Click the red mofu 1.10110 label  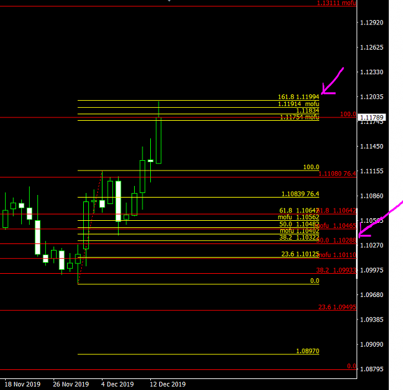[x=337, y=255]
